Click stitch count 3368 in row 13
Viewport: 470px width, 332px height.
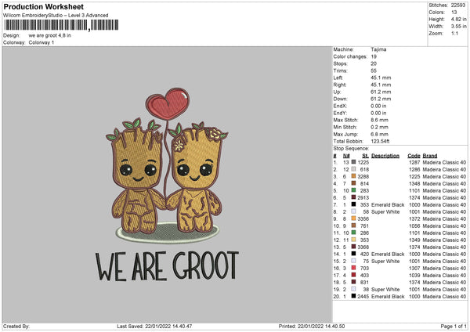[x=363, y=247]
